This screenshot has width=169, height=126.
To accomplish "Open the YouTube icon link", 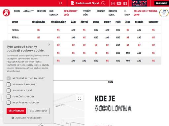I will pyautogui.click(x=119, y=3).
